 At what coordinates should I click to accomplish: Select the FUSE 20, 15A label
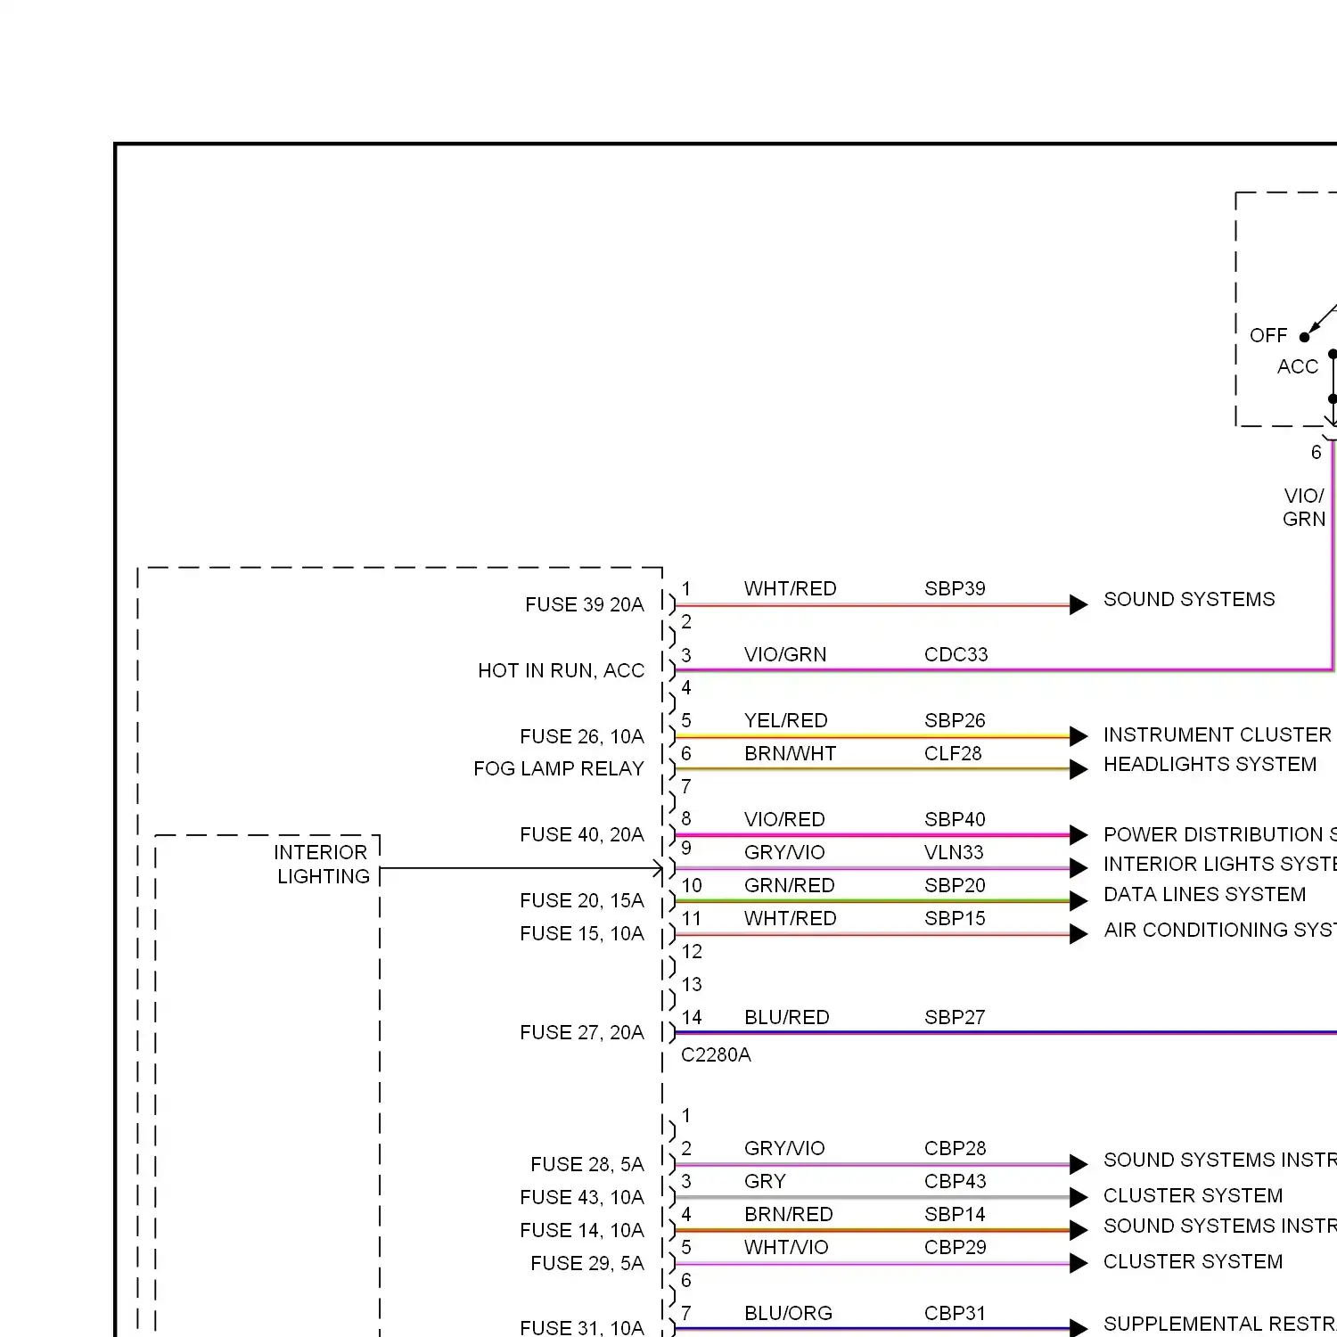pos(581,900)
